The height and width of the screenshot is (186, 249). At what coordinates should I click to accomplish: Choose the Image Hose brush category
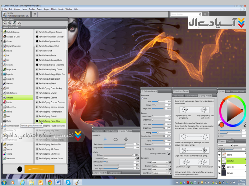point(11,69)
